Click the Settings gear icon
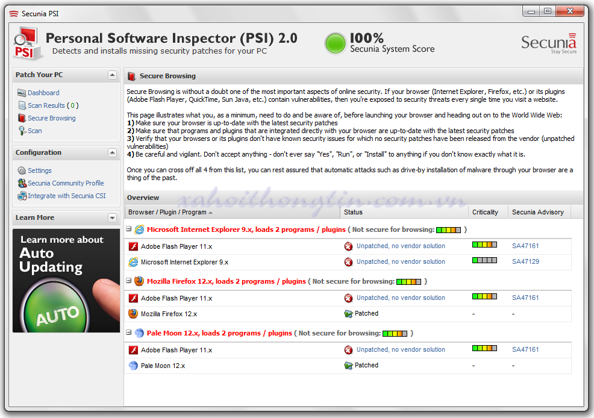594x418 pixels. 22,170
